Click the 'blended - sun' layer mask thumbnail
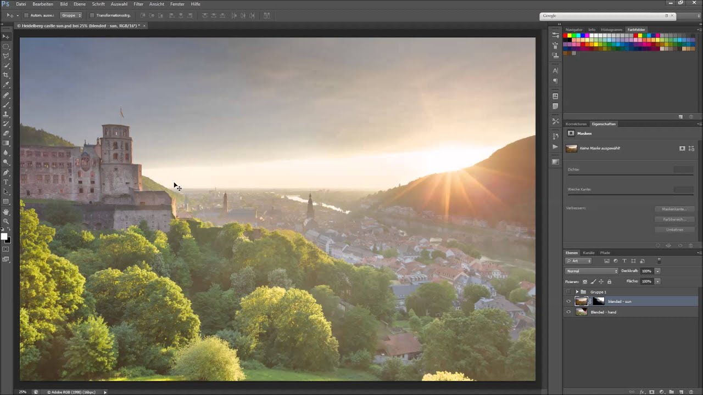The height and width of the screenshot is (395, 703). click(599, 301)
